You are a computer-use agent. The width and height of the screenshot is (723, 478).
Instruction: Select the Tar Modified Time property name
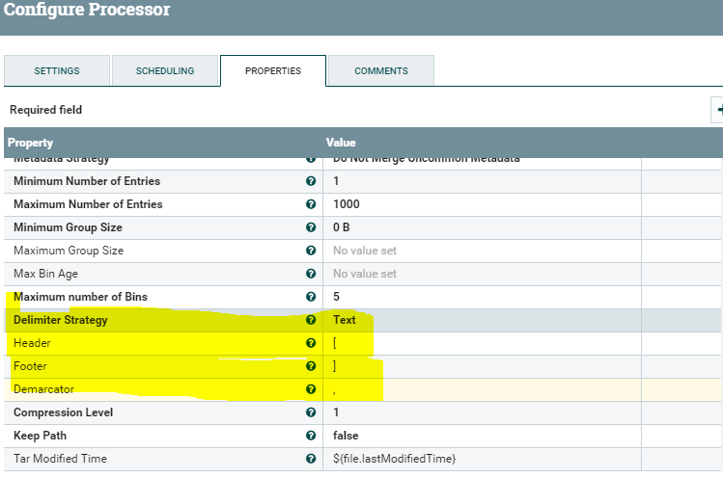60,459
